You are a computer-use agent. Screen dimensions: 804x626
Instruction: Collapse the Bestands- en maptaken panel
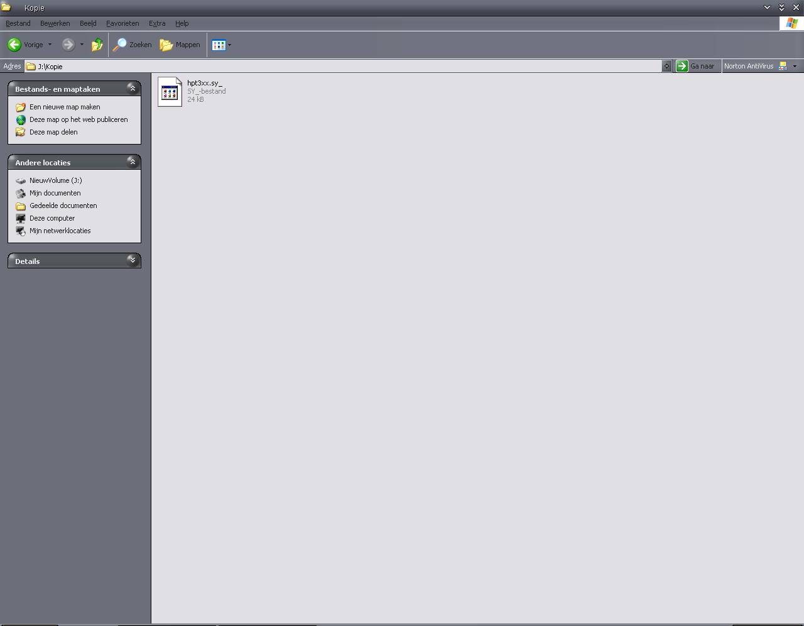133,88
